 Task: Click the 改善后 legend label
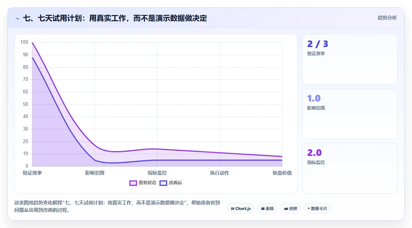175,183
